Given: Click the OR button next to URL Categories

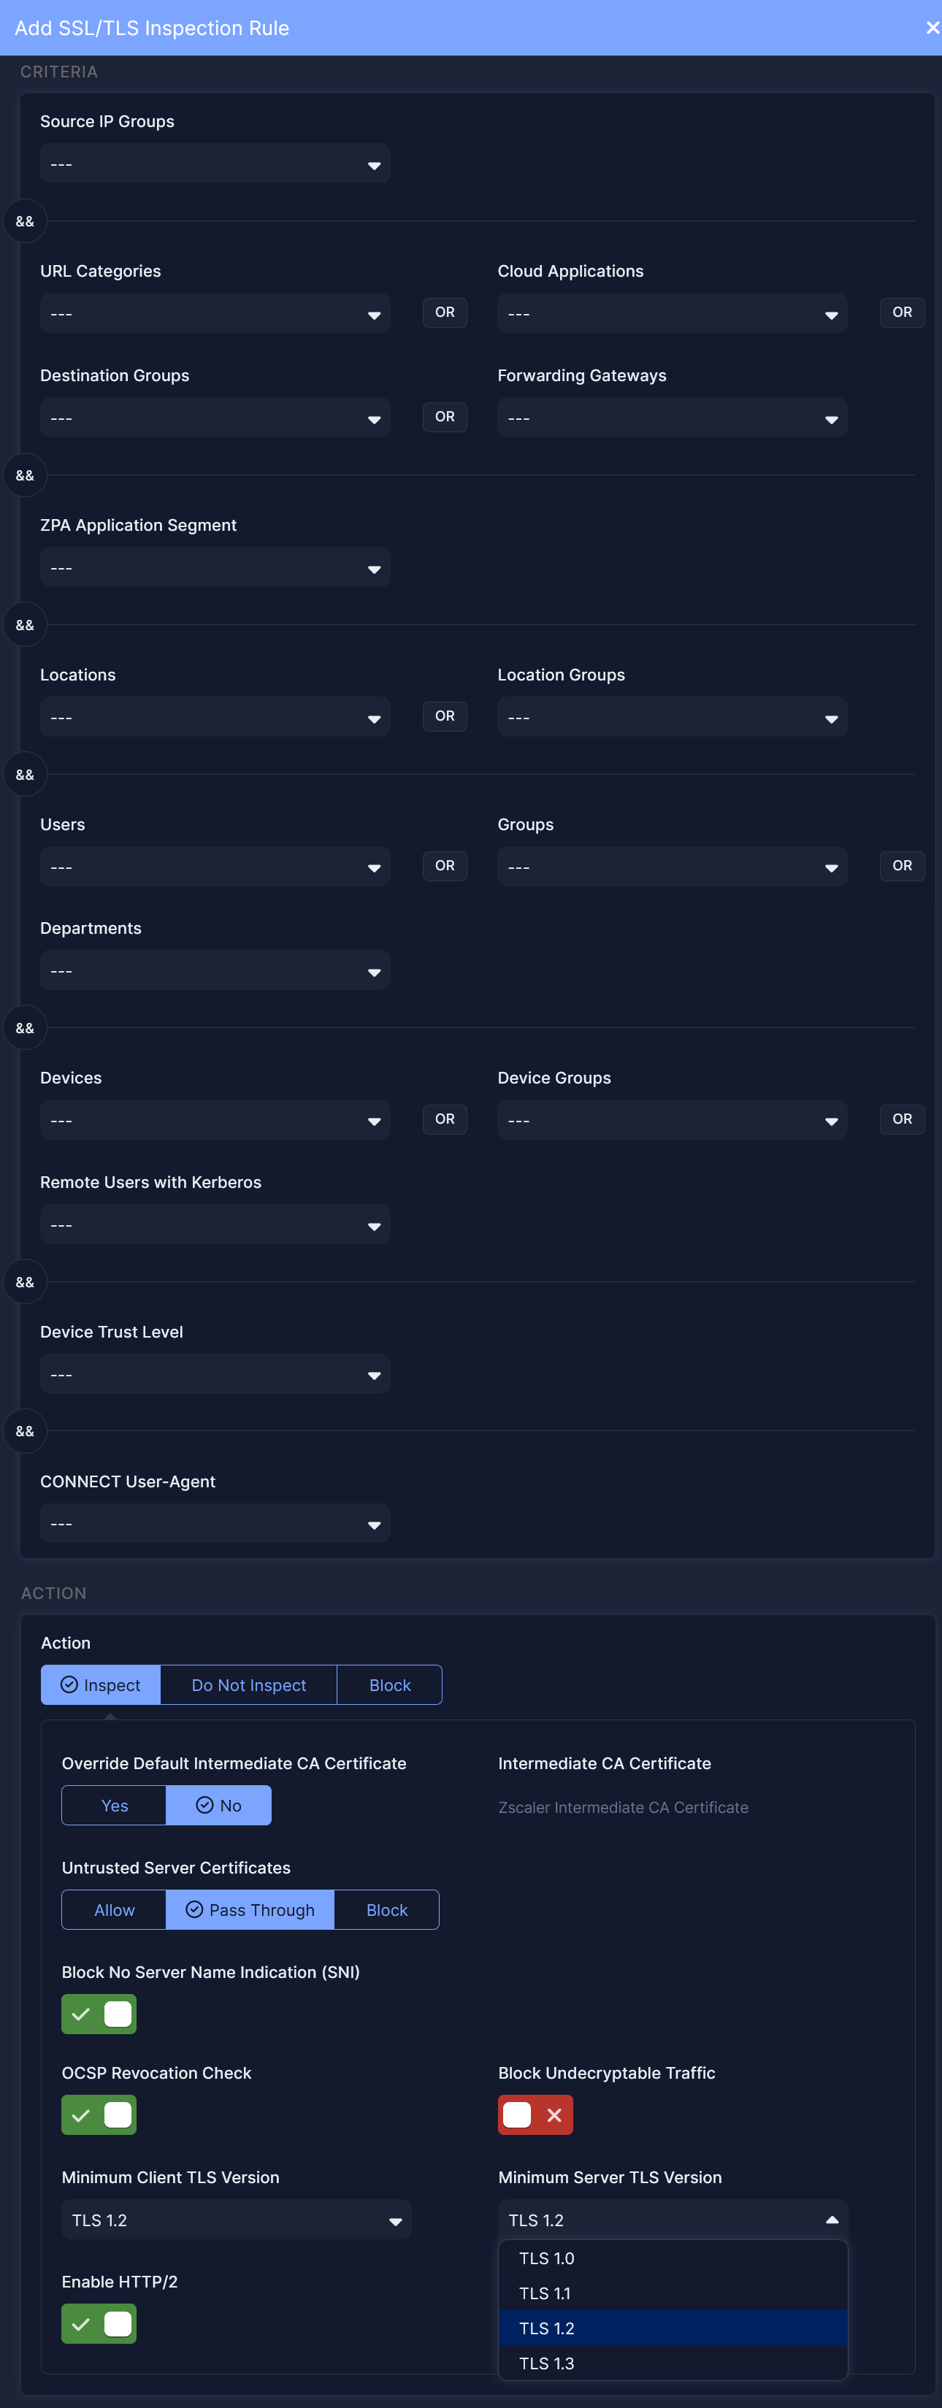Looking at the screenshot, I should tap(445, 312).
